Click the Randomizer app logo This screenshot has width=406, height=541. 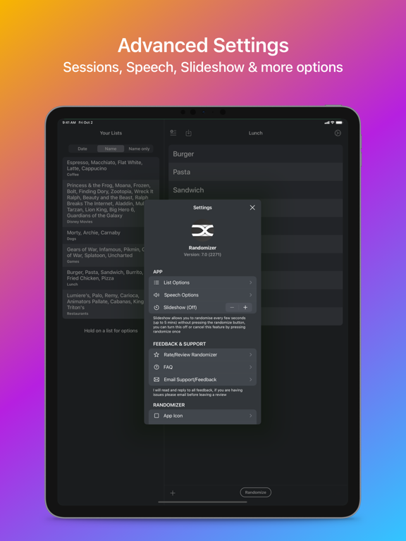coord(203,230)
